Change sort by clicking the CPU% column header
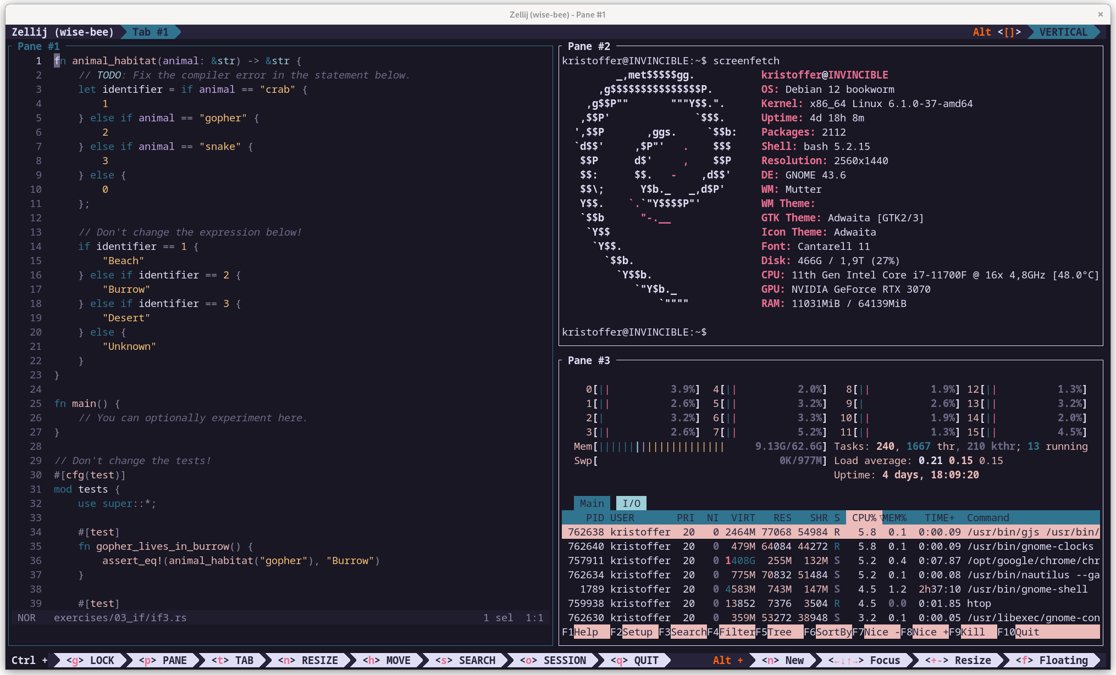Image resolution: width=1116 pixels, height=675 pixels. (864, 517)
